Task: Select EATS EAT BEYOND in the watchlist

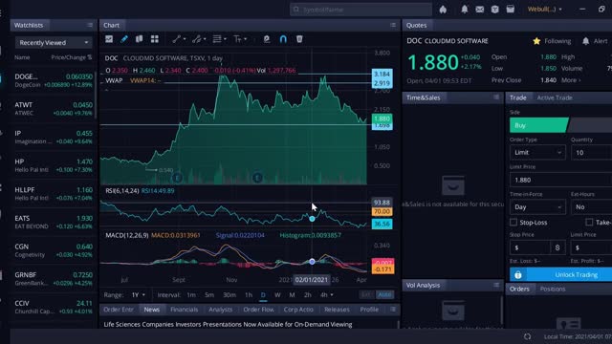Action: 54,222
